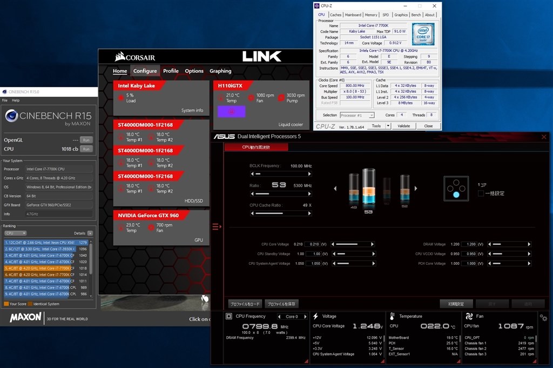Select the 49 ratio cylinder
The height and width of the screenshot is (368, 553).
pyautogui.click(x=354, y=189)
